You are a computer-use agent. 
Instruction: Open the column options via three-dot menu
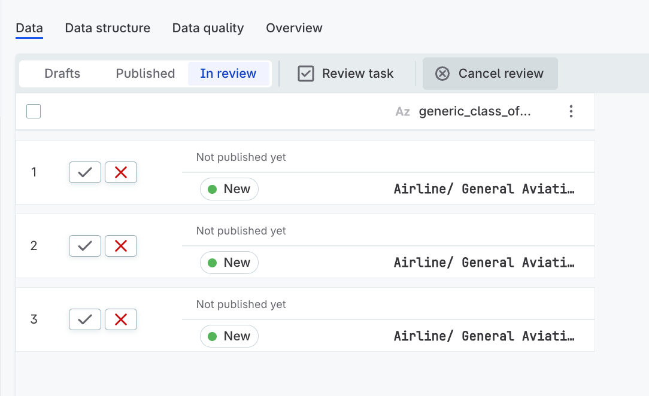571,111
